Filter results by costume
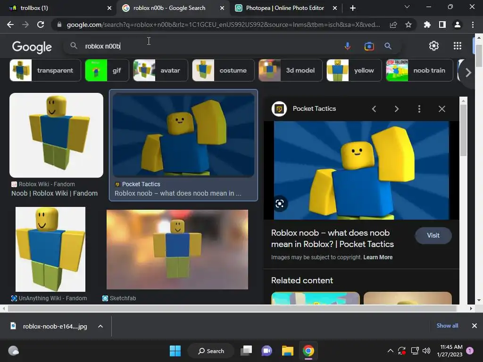The height and width of the screenshot is (362, 483). tap(223, 70)
